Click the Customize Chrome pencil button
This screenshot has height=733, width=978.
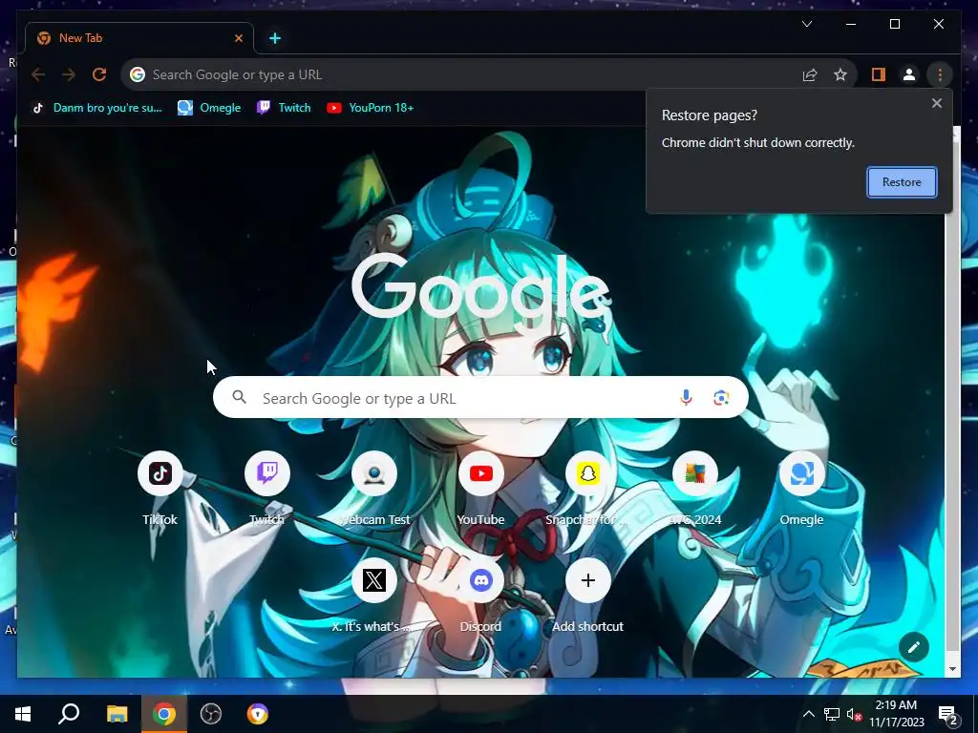[x=914, y=647]
